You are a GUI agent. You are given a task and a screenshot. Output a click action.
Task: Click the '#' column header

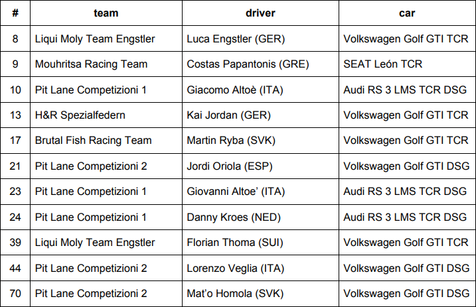(15, 13)
